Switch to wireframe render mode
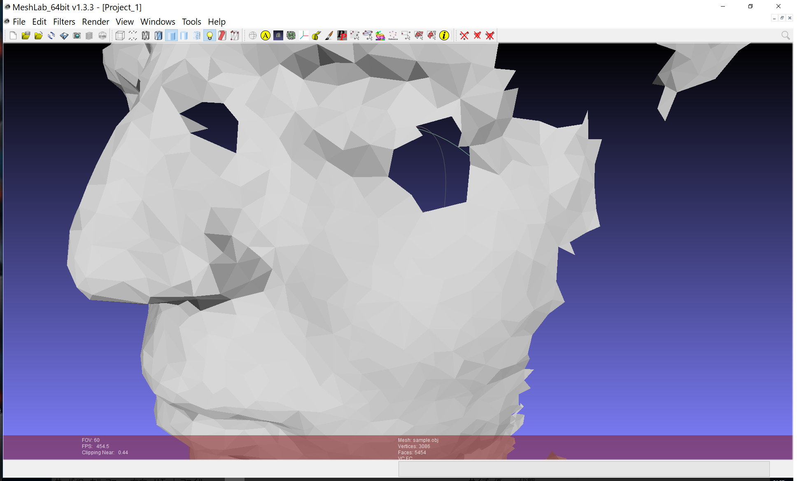 [145, 36]
